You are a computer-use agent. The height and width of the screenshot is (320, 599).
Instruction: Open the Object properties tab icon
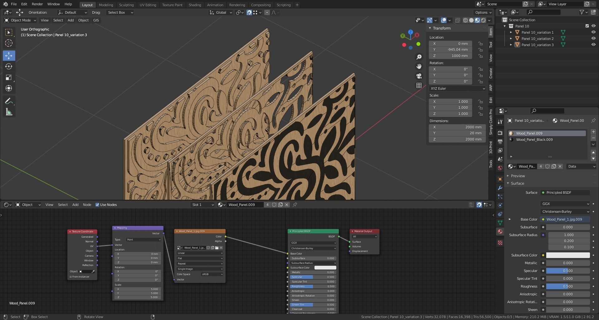[500, 179]
